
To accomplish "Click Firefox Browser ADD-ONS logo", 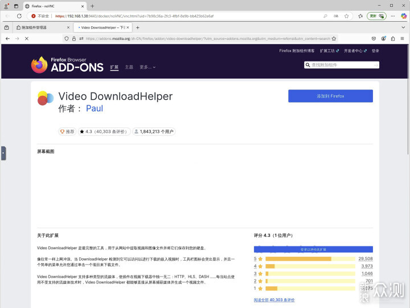I will pos(67,64).
